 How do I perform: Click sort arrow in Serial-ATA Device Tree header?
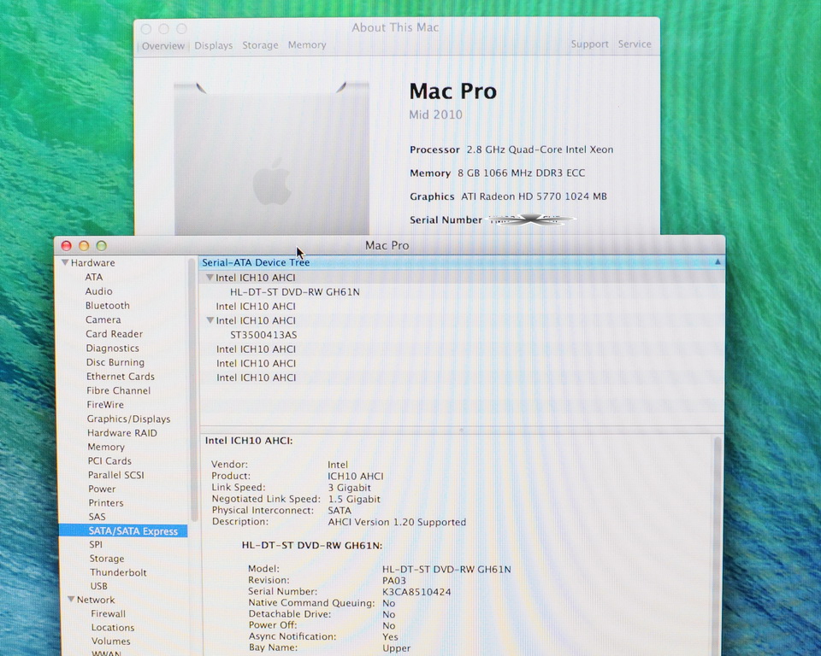pyautogui.click(x=718, y=262)
